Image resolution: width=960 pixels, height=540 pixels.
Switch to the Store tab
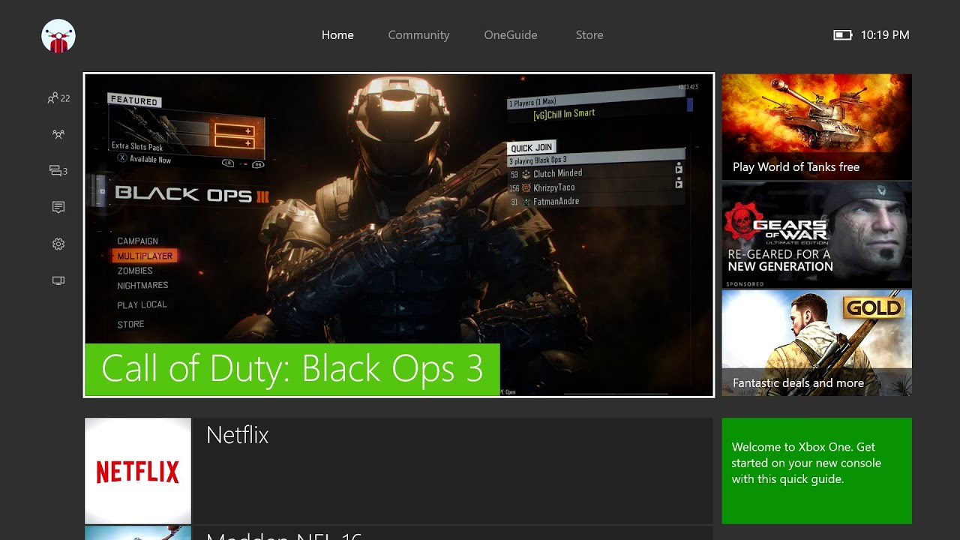[589, 35]
